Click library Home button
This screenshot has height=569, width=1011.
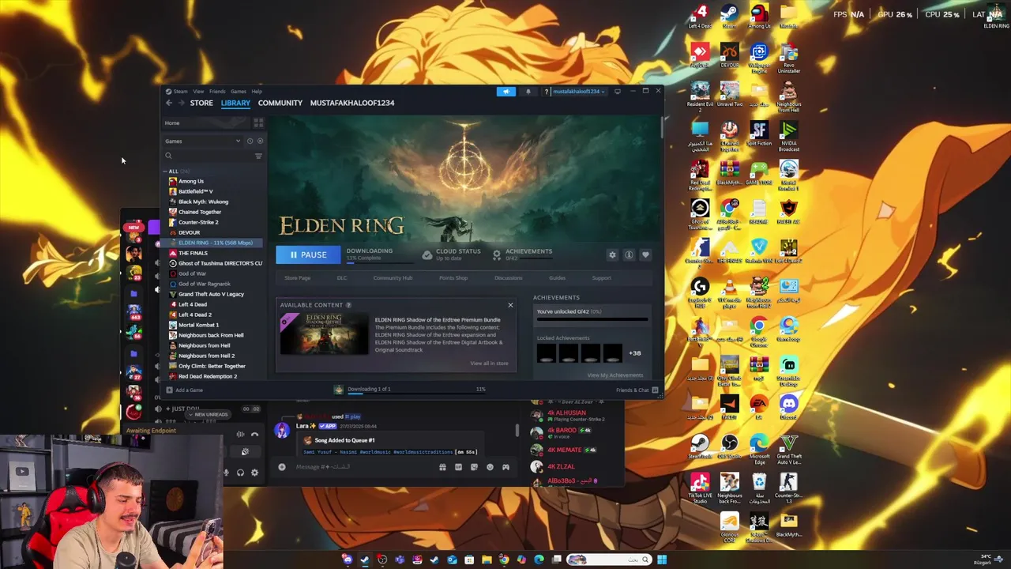pyautogui.click(x=205, y=123)
